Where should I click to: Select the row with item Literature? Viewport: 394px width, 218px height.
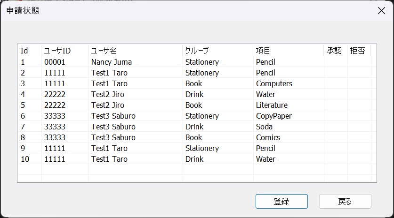(x=272, y=105)
